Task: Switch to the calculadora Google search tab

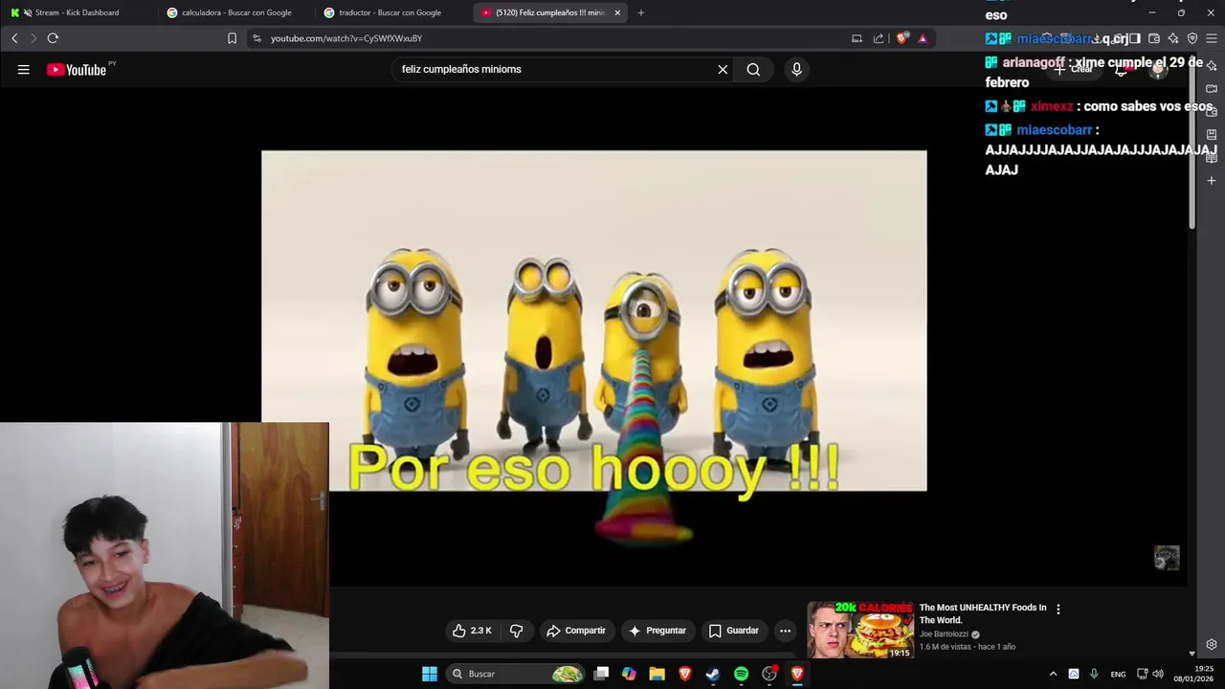Action: pos(234,12)
